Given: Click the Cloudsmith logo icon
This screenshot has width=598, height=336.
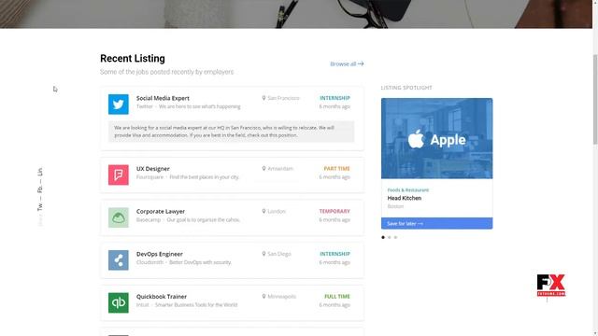Looking at the screenshot, I should pyautogui.click(x=119, y=260).
